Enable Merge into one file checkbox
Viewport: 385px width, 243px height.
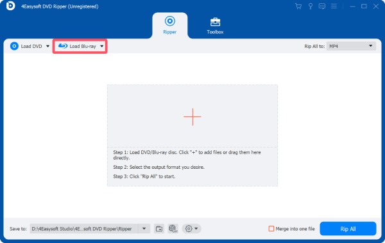[271, 229]
